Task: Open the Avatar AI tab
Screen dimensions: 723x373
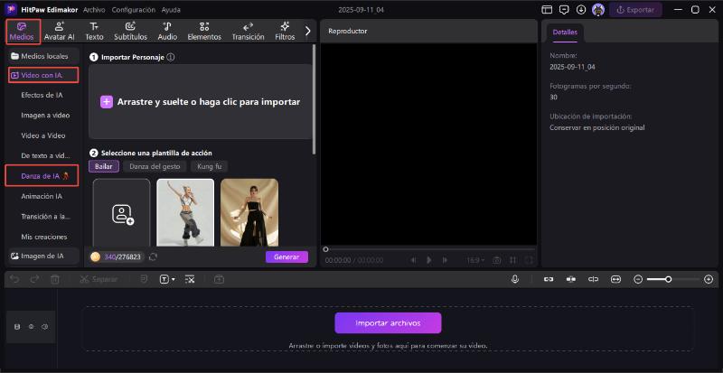Action: coord(59,32)
